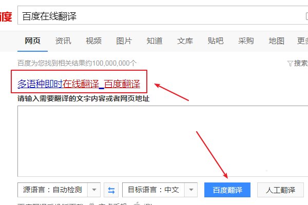Open the 多语种即时在线翻译_百度翻译 result link
Image resolution: width=308 pixels, height=205 pixels.
pyautogui.click(x=79, y=84)
